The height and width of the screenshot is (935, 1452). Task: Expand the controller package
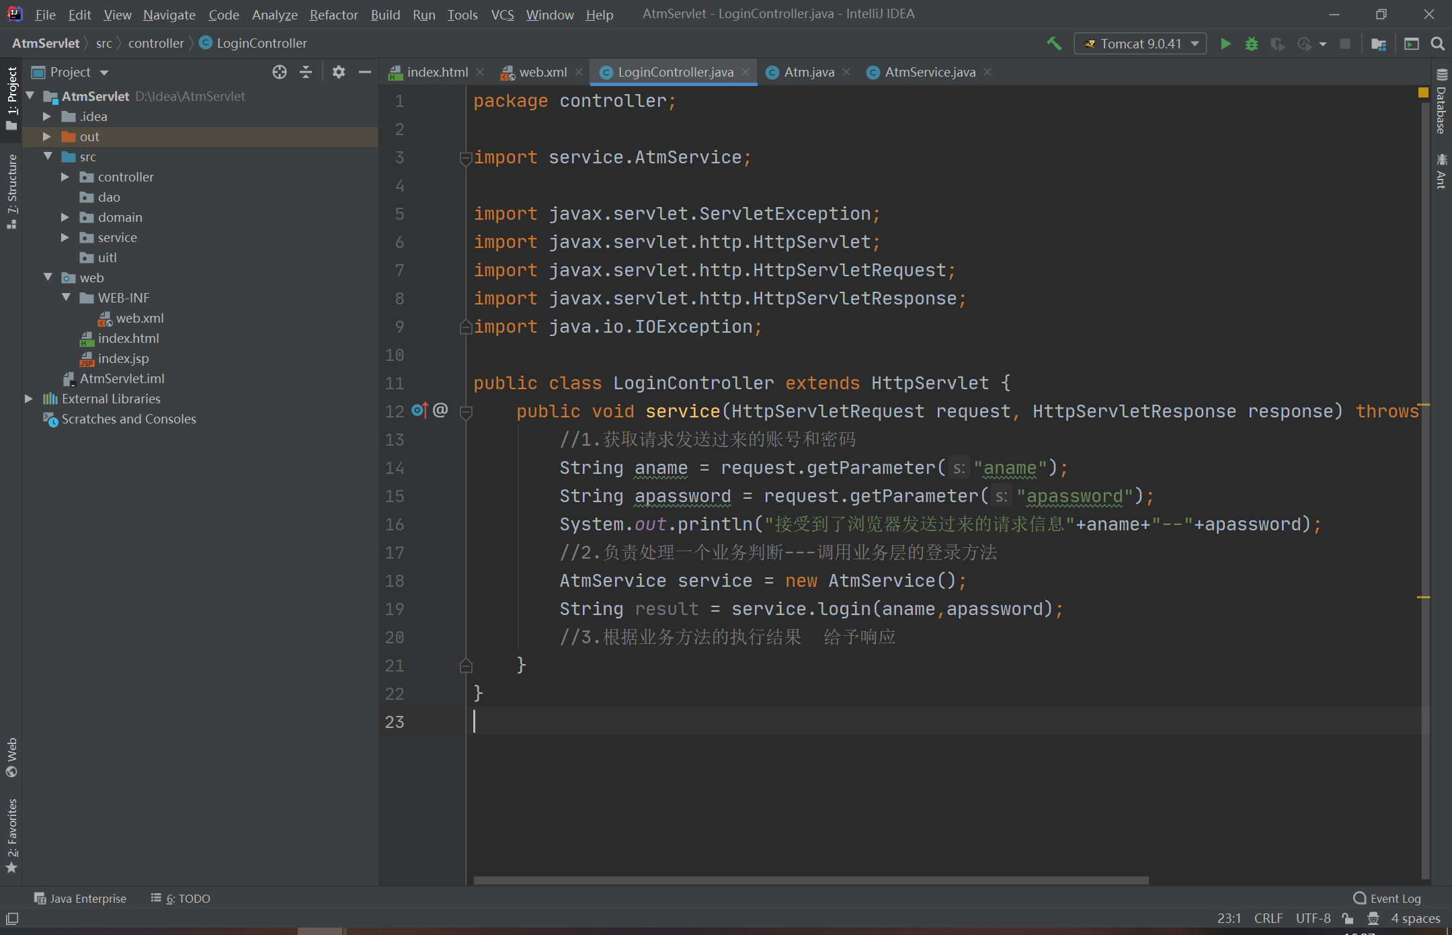(x=65, y=177)
